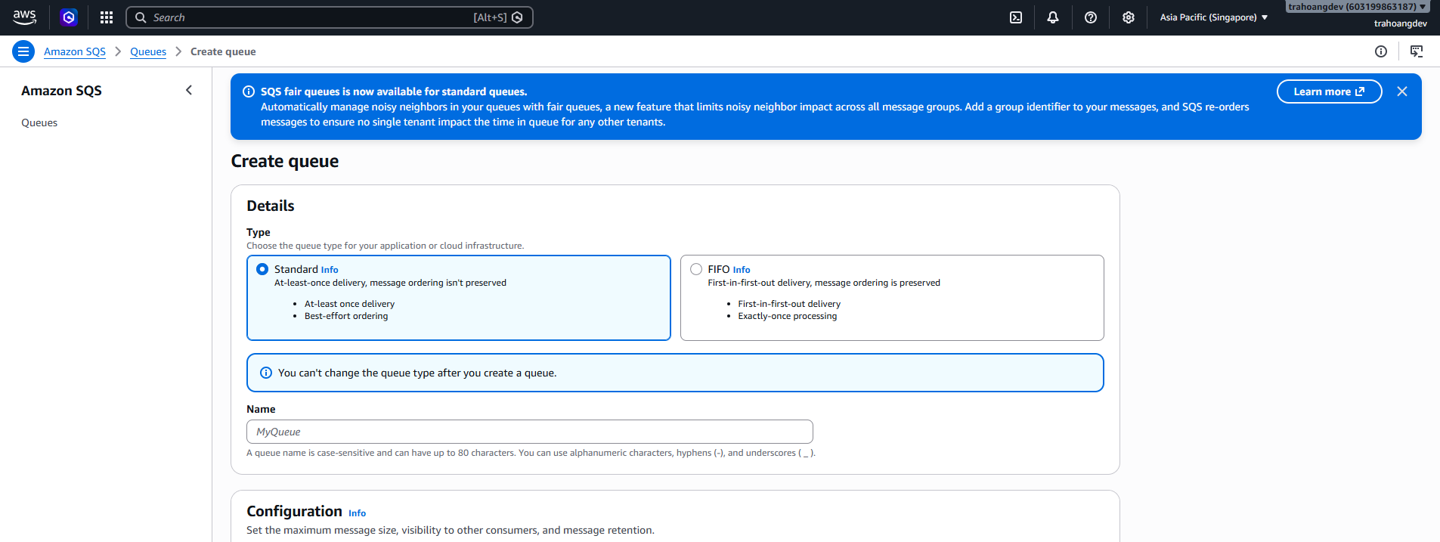Open the trahoangdev account menu

point(1358,7)
